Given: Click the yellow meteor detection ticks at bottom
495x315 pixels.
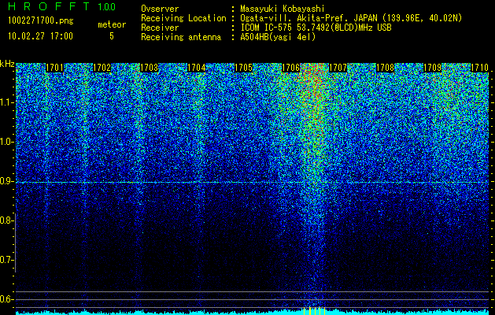Looking at the screenshot, I should pyautogui.click(x=314, y=311).
